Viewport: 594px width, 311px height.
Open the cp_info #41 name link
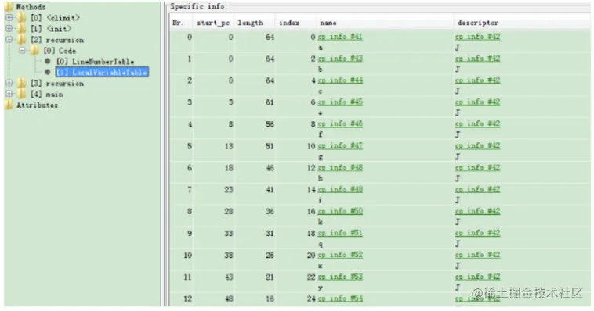(x=340, y=37)
